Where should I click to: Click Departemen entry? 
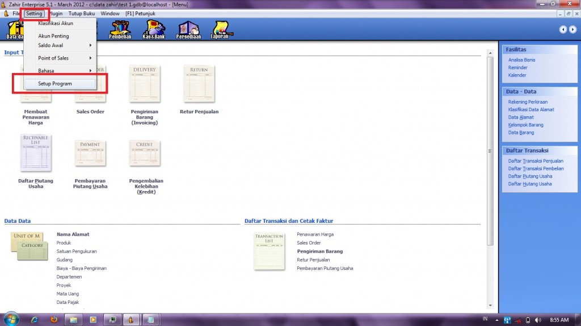pyautogui.click(x=69, y=277)
